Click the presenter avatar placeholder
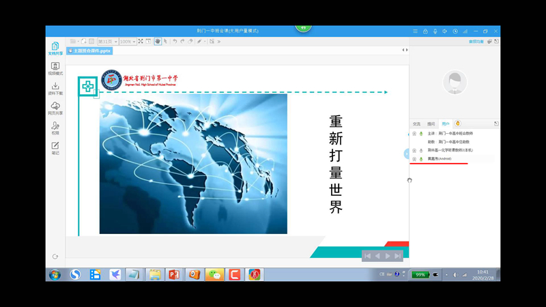Screen dimensions: 546x307 tap(455, 82)
